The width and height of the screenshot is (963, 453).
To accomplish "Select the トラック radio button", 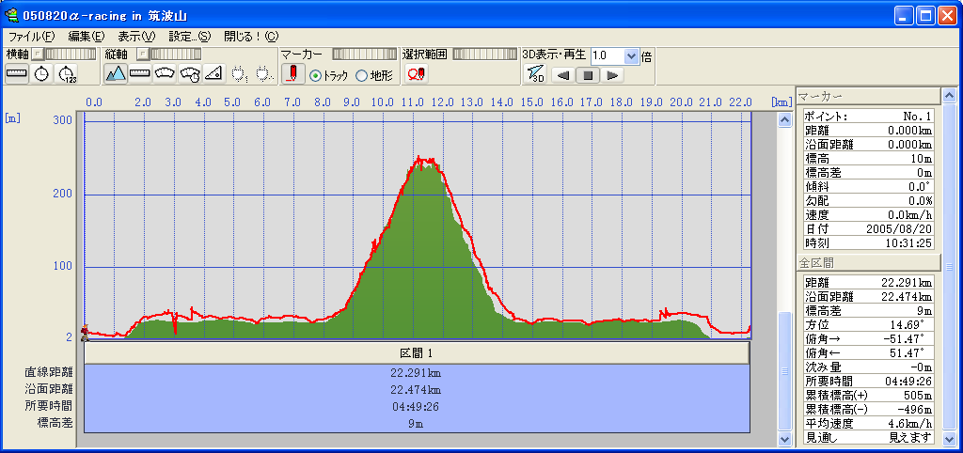I will (316, 75).
